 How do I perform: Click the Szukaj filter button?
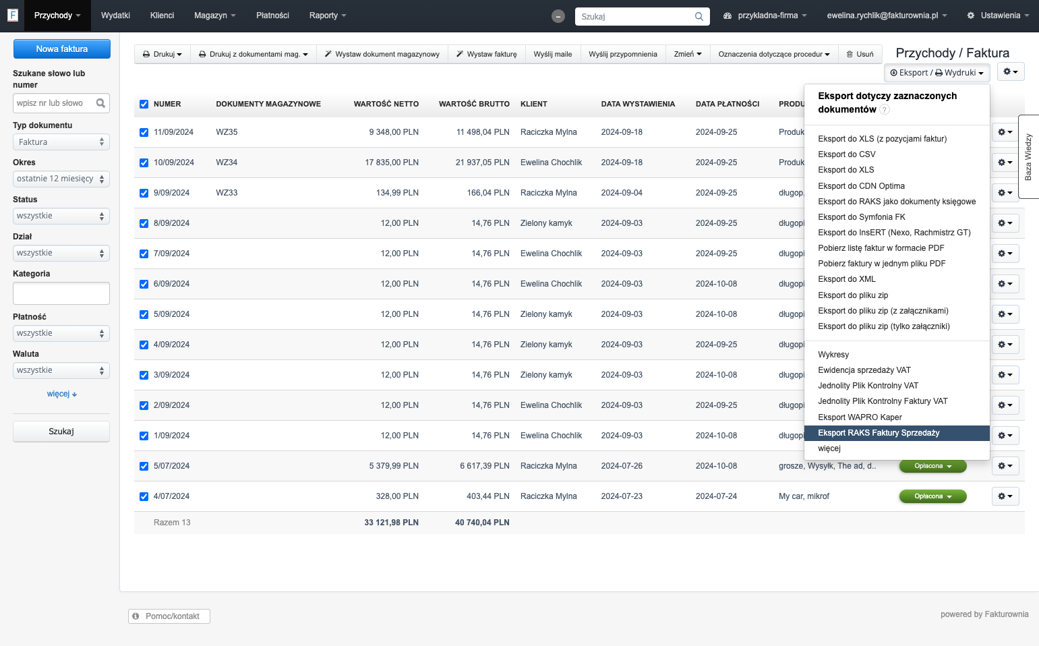[x=61, y=432]
